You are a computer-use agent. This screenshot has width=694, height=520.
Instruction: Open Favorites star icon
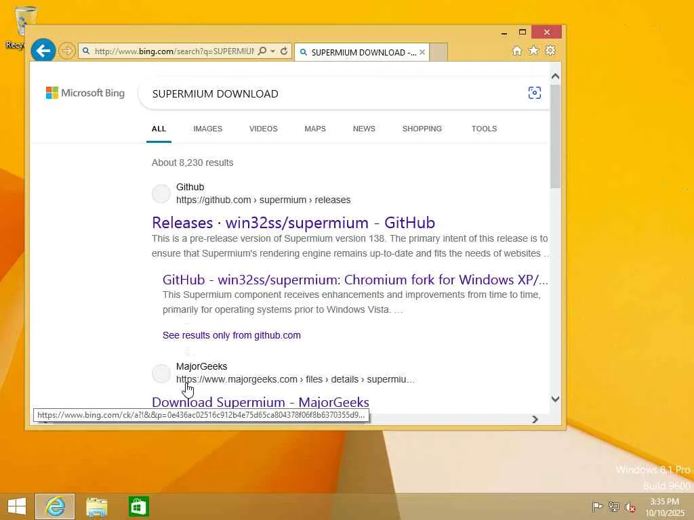point(534,50)
